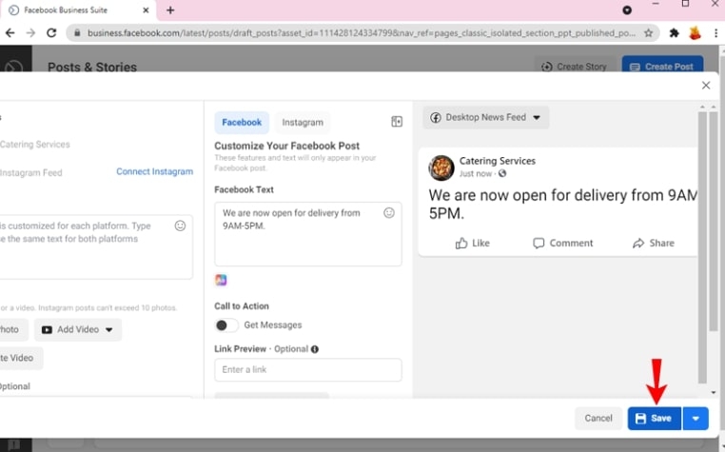Click the Share button in preview

654,244
